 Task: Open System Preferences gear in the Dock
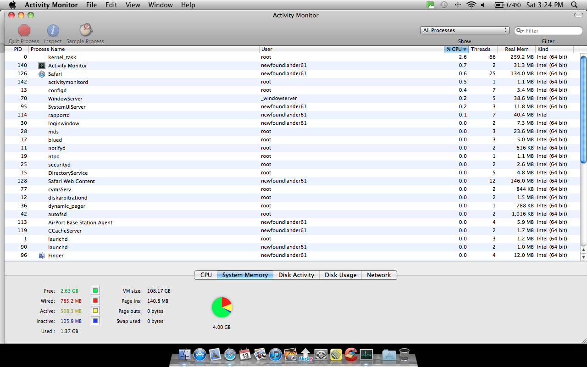pyautogui.click(x=321, y=354)
